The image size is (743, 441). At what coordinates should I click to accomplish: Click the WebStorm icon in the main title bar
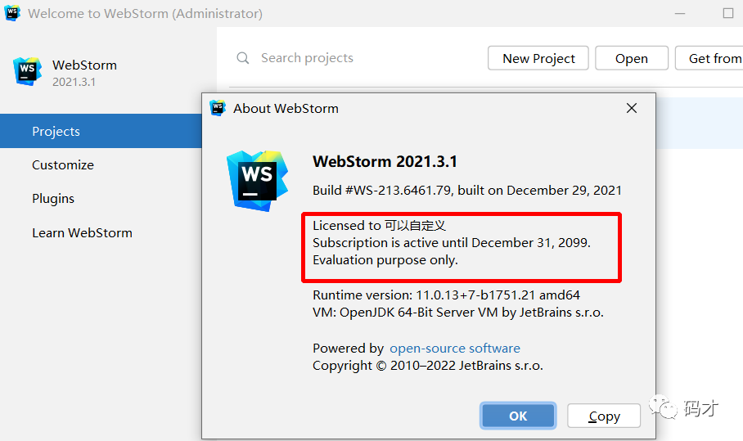(12, 13)
